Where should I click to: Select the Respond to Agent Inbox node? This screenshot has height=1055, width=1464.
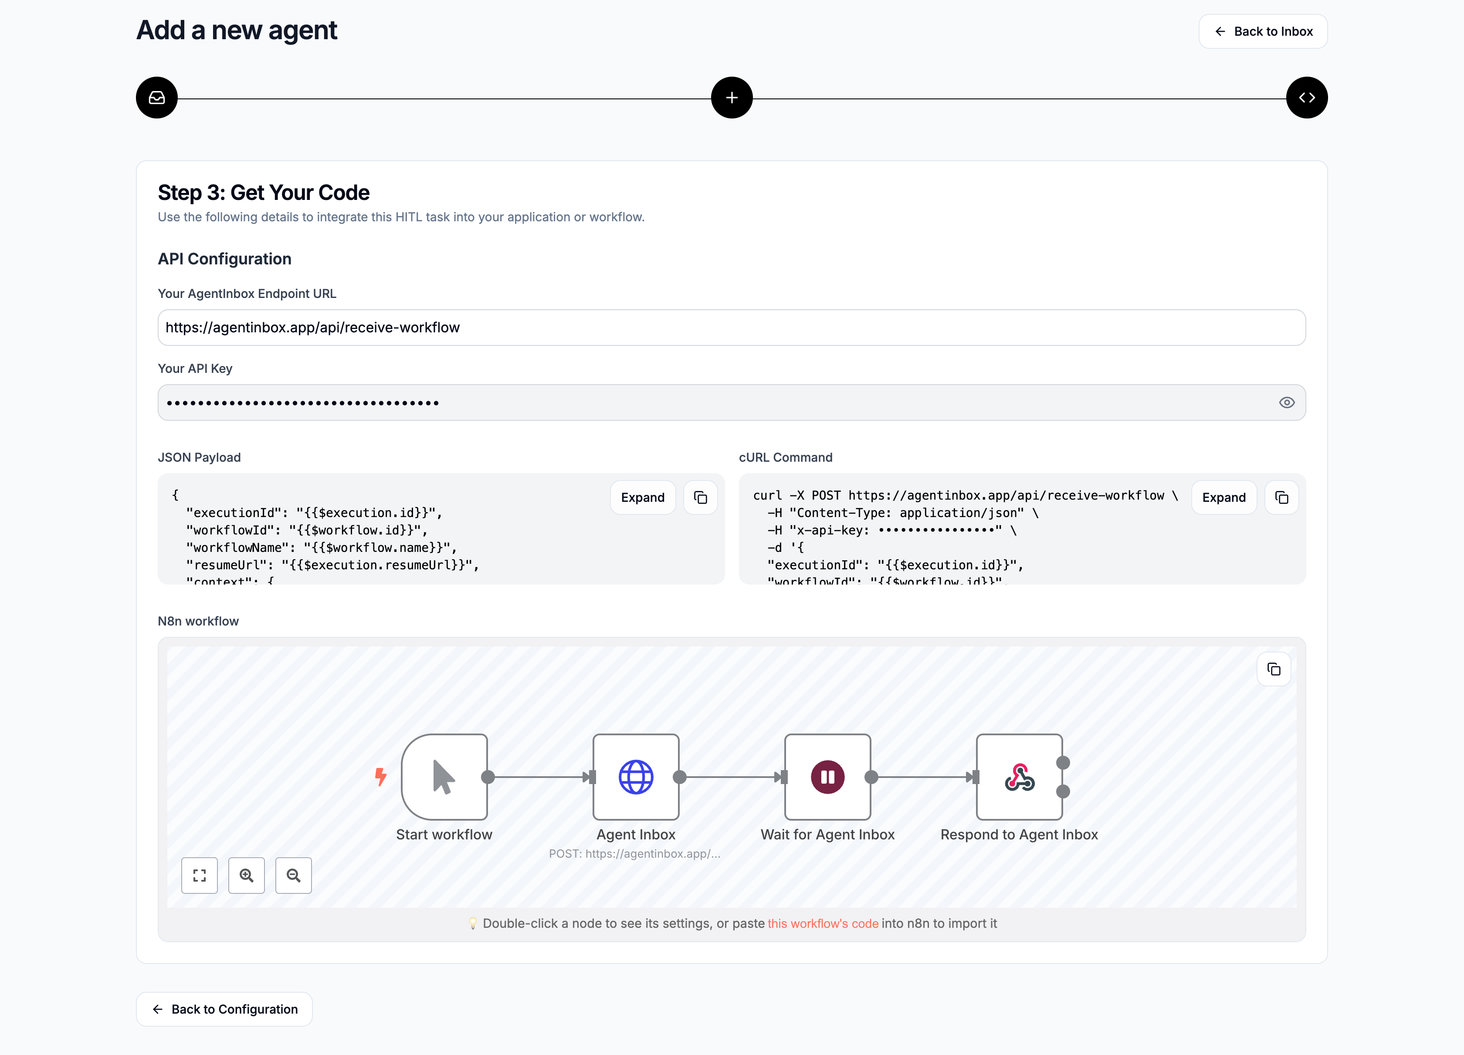pos(1019,777)
